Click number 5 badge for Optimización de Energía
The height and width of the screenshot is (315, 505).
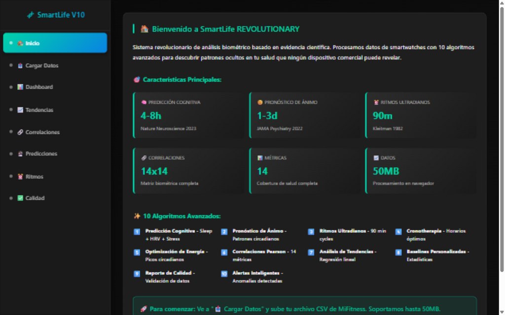pyautogui.click(x=137, y=252)
